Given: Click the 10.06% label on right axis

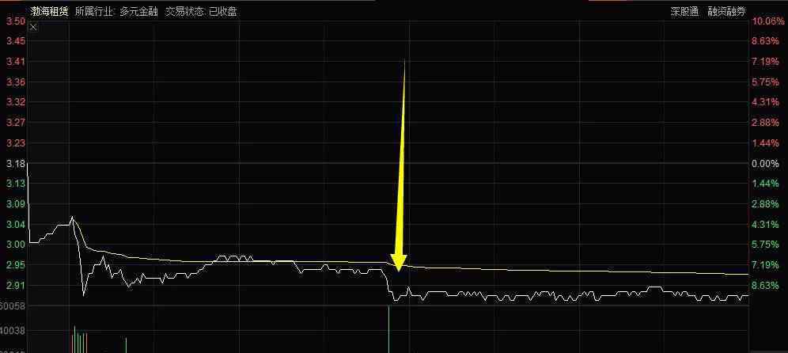Looking at the screenshot, I should click(x=767, y=21).
